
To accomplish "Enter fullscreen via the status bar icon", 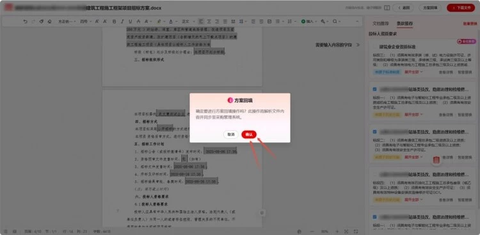I will click(356, 231).
